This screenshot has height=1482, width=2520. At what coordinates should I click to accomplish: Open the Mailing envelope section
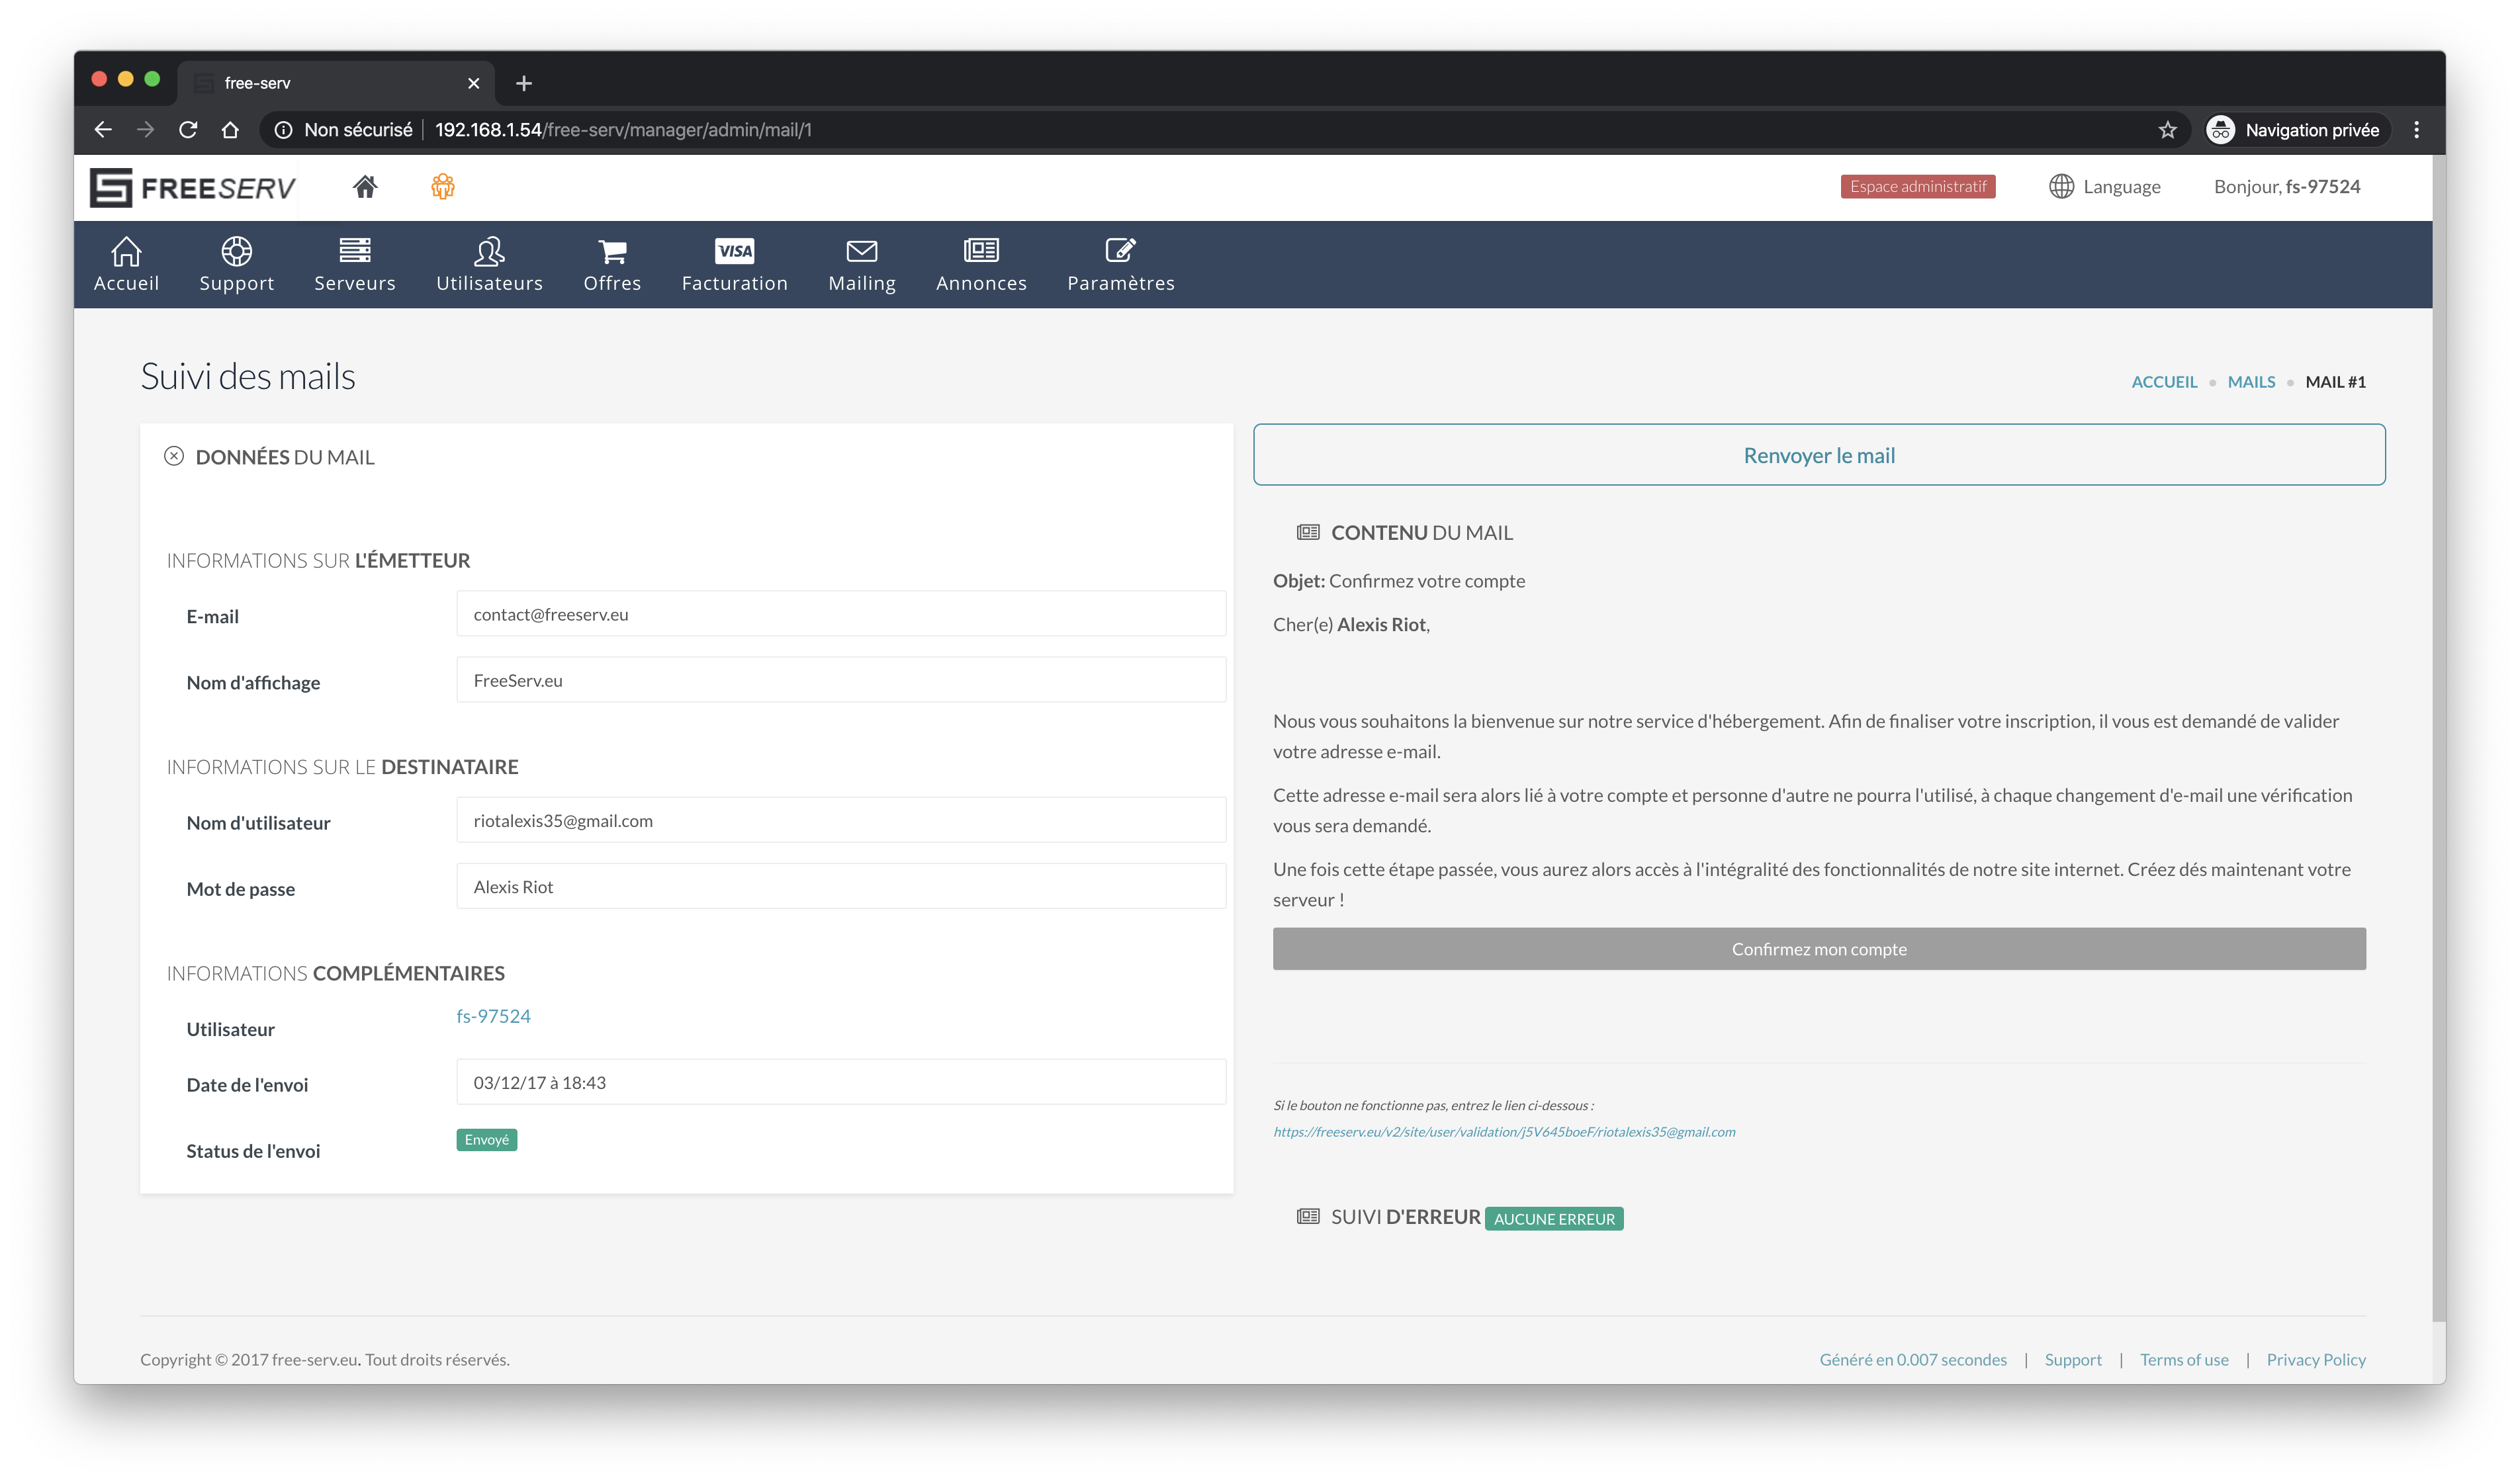pyautogui.click(x=861, y=264)
